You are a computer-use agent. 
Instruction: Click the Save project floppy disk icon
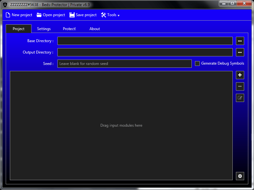click(72, 15)
